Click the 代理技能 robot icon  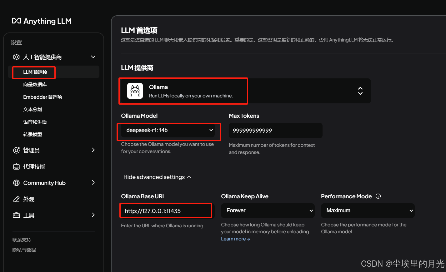pyautogui.click(x=16, y=166)
